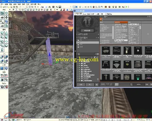Click the new package button at the pane bottom
Viewport: 152px width, 121px height.
(x=81, y=85)
